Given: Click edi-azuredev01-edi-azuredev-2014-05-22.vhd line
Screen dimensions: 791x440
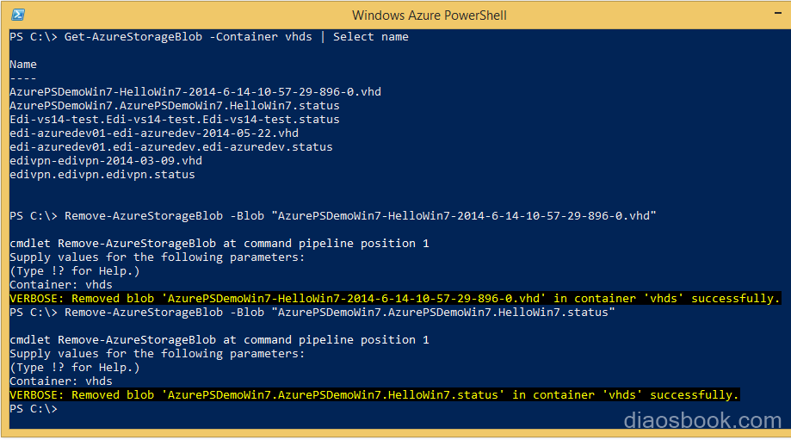Looking at the screenshot, I should coord(154,133).
